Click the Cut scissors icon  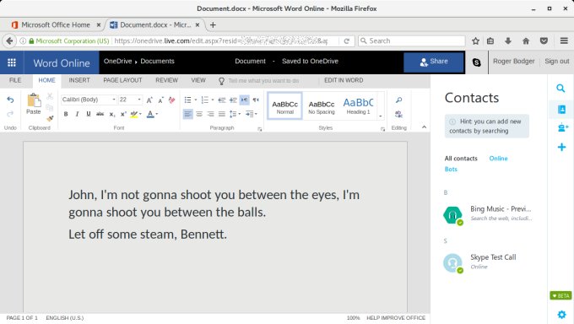(x=50, y=96)
